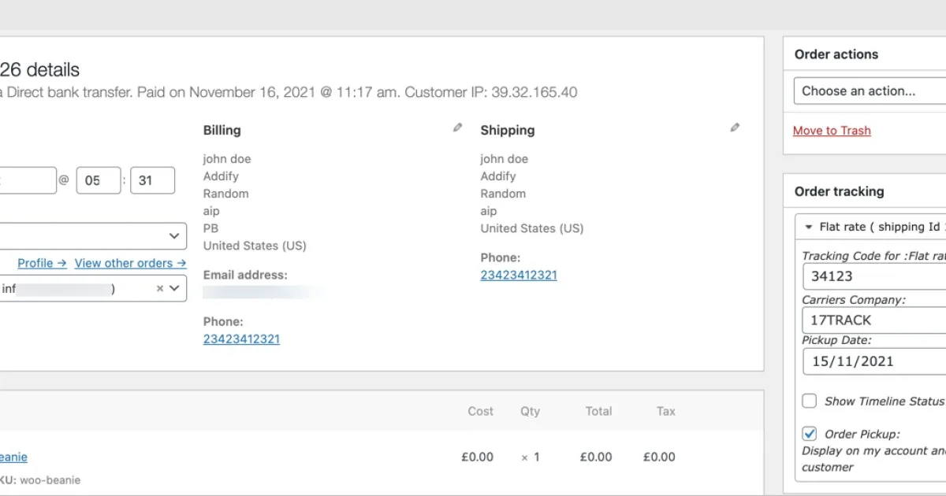Open View other orders link

click(130, 263)
